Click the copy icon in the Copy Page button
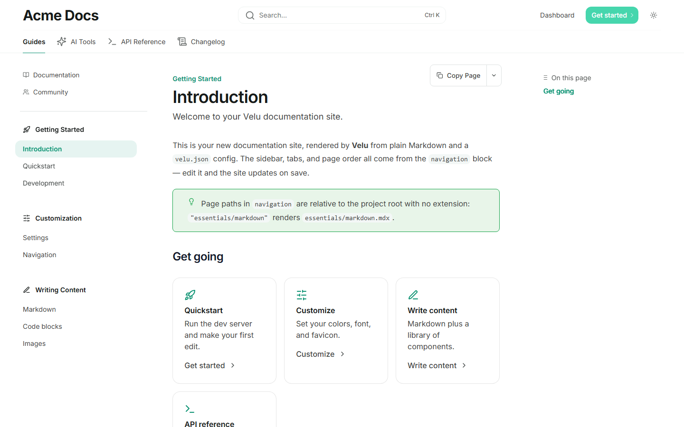Viewport: 684px width, 427px height. (x=440, y=75)
